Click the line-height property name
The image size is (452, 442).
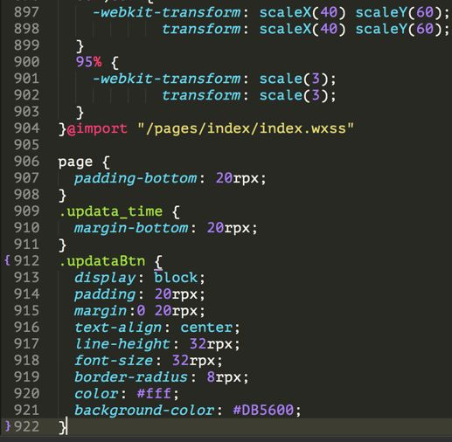[x=122, y=344]
